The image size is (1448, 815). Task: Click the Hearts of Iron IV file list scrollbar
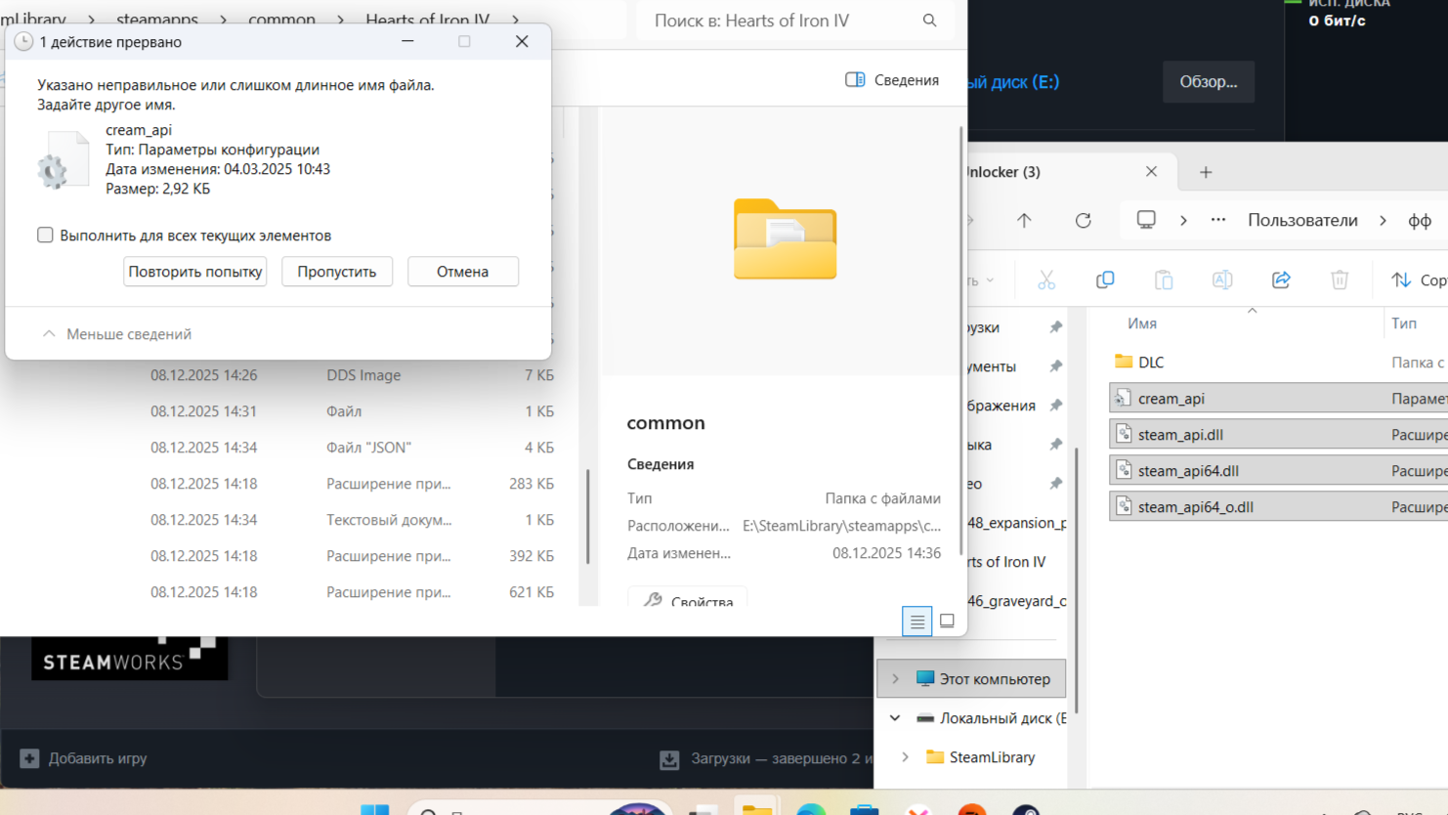588,516
